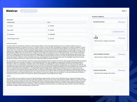Viewport: 137px width, 102px height.
Task: Click the revision comments panel scrollbar
Action: pos(128,34)
